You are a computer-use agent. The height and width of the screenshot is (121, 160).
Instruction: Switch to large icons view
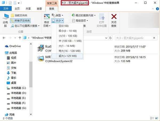157,118
